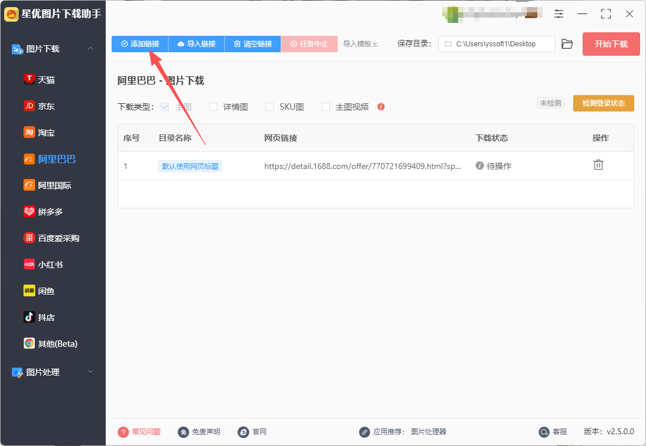
Task: Click the 抖店 TikTok icon
Action: pyautogui.click(x=29, y=317)
